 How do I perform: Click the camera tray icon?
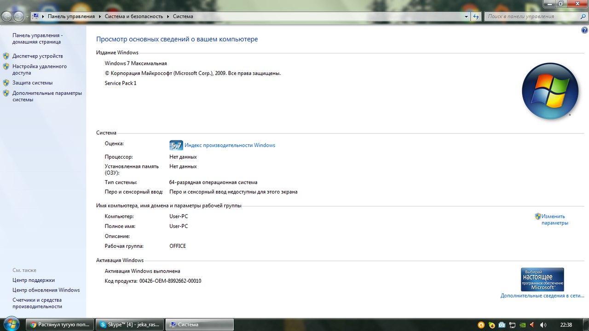tap(502, 325)
